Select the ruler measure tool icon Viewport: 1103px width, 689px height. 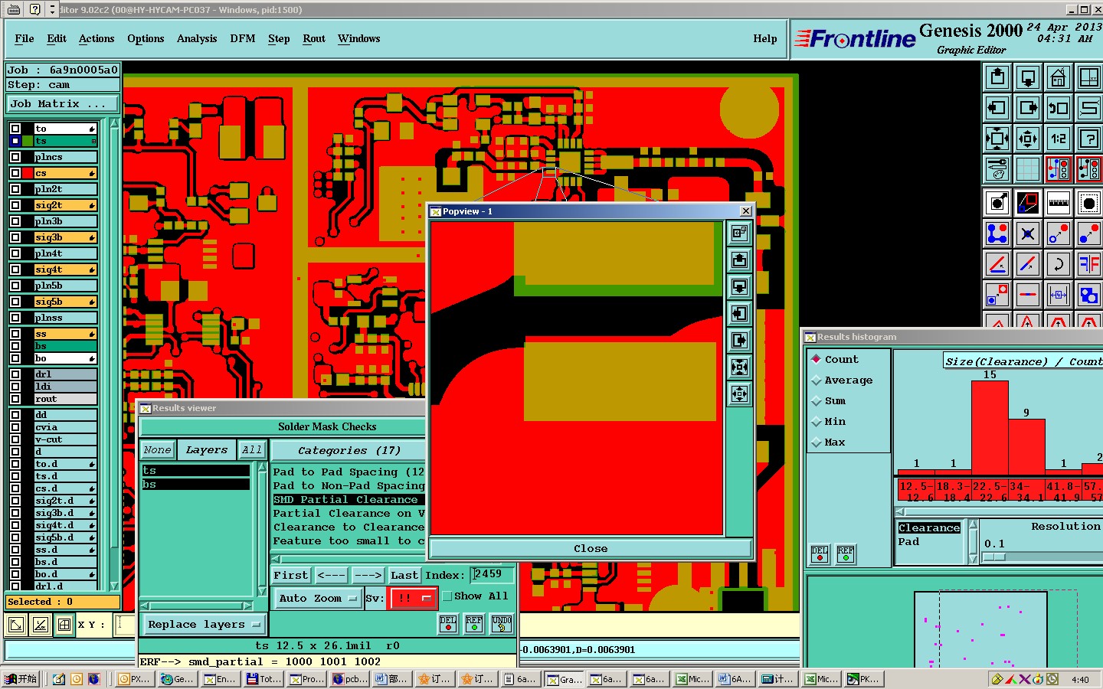point(1059,203)
